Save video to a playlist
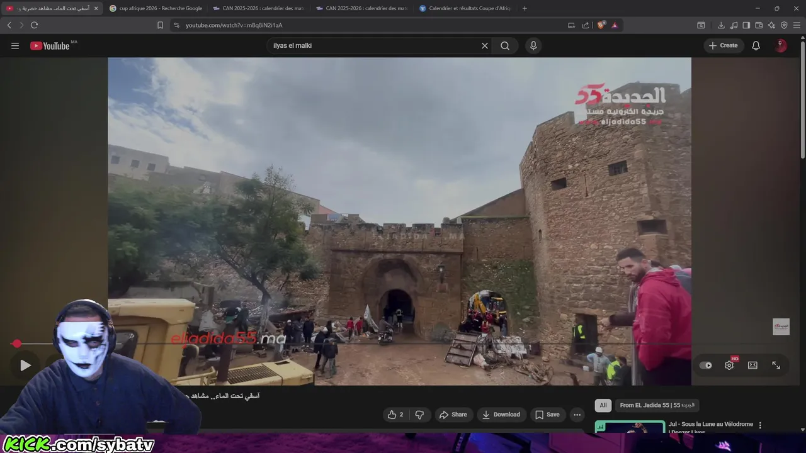The image size is (806, 453). tap(547, 415)
